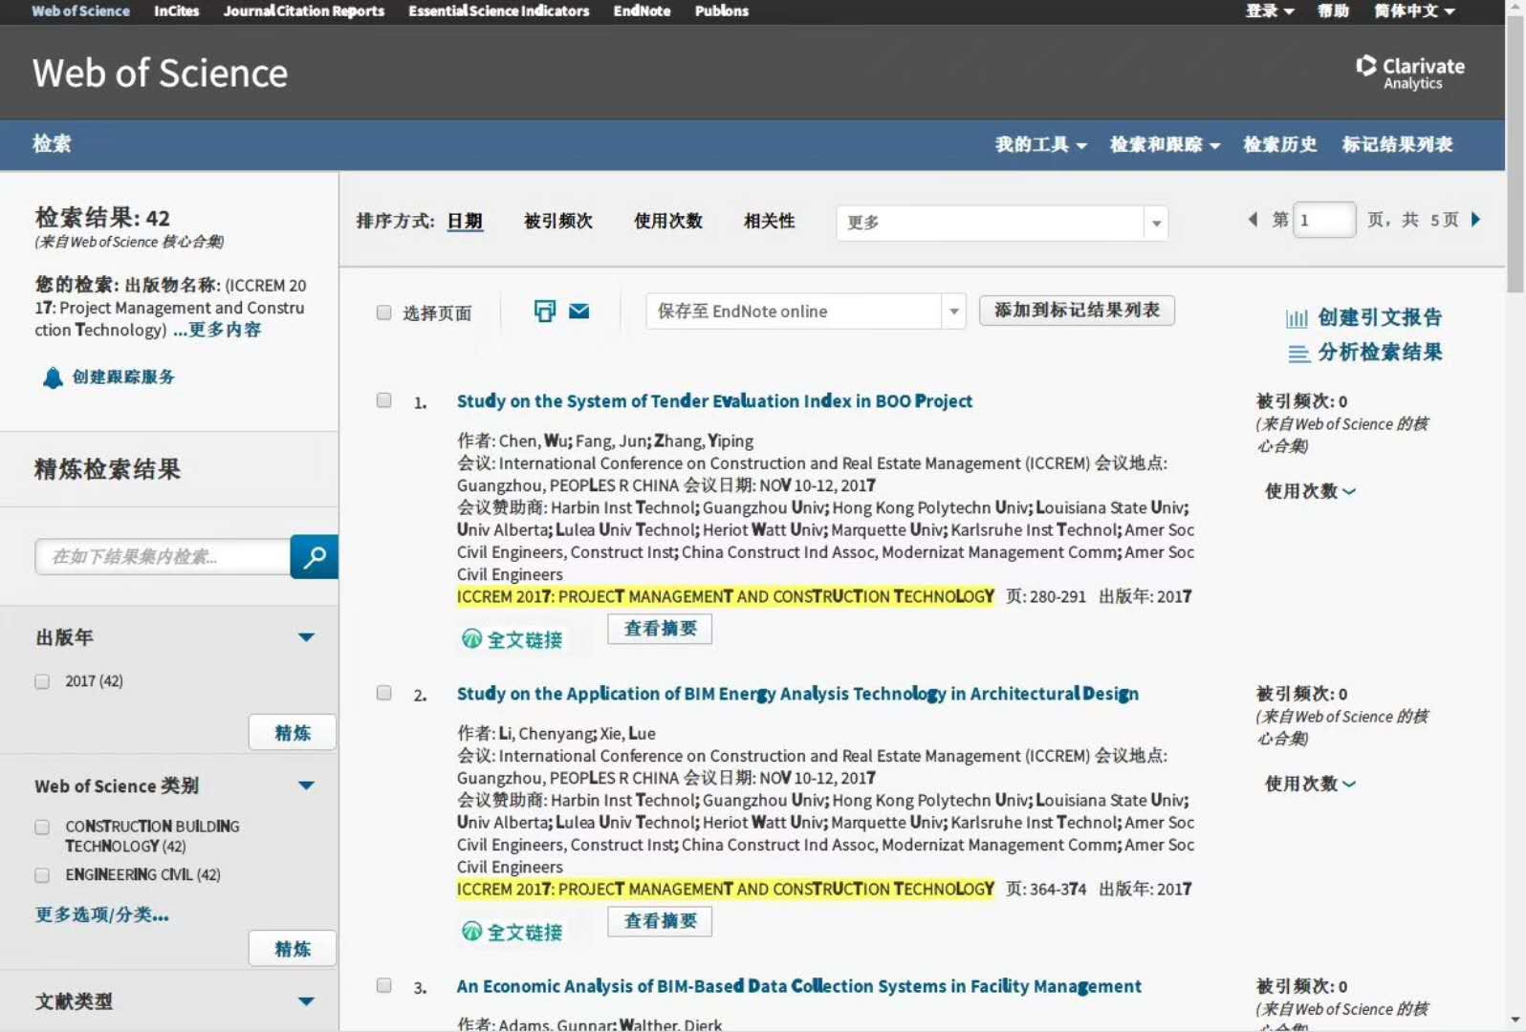The image size is (1526, 1032).
Task: Click 检索 in the blue navigation bar
Action: click(52, 144)
